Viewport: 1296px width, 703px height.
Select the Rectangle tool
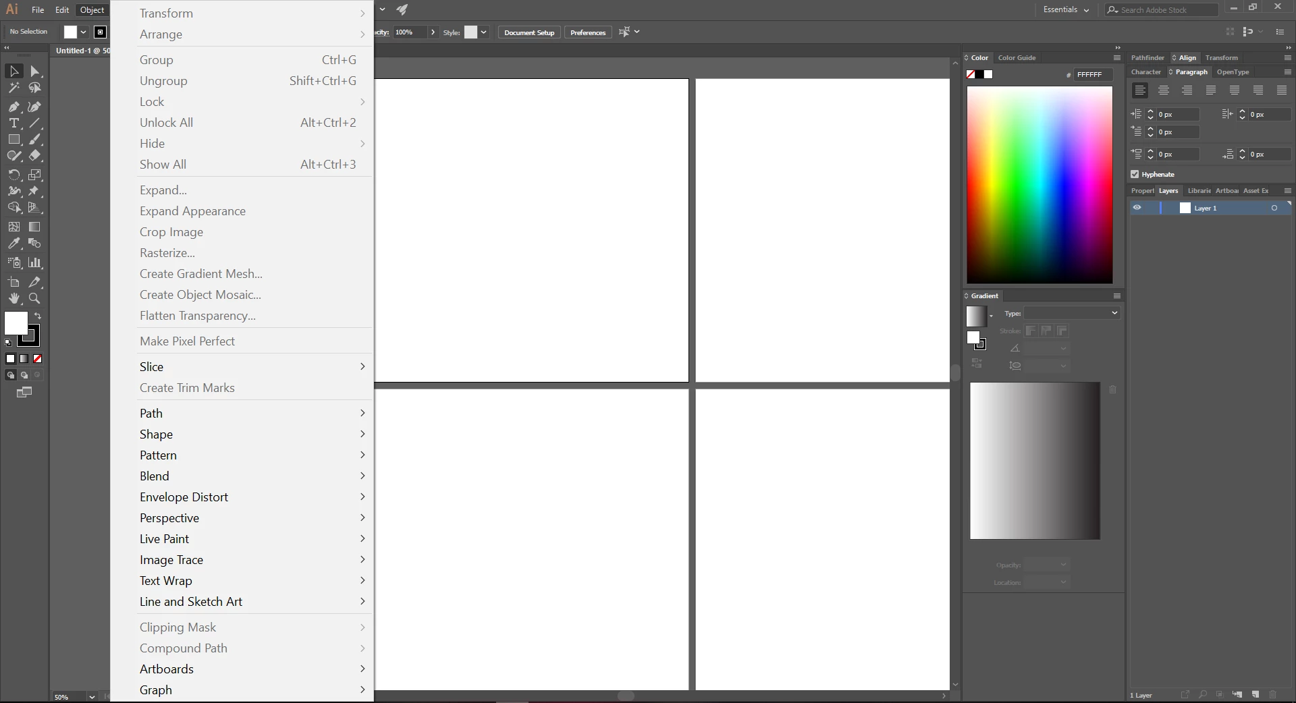click(x=14, y=139)
